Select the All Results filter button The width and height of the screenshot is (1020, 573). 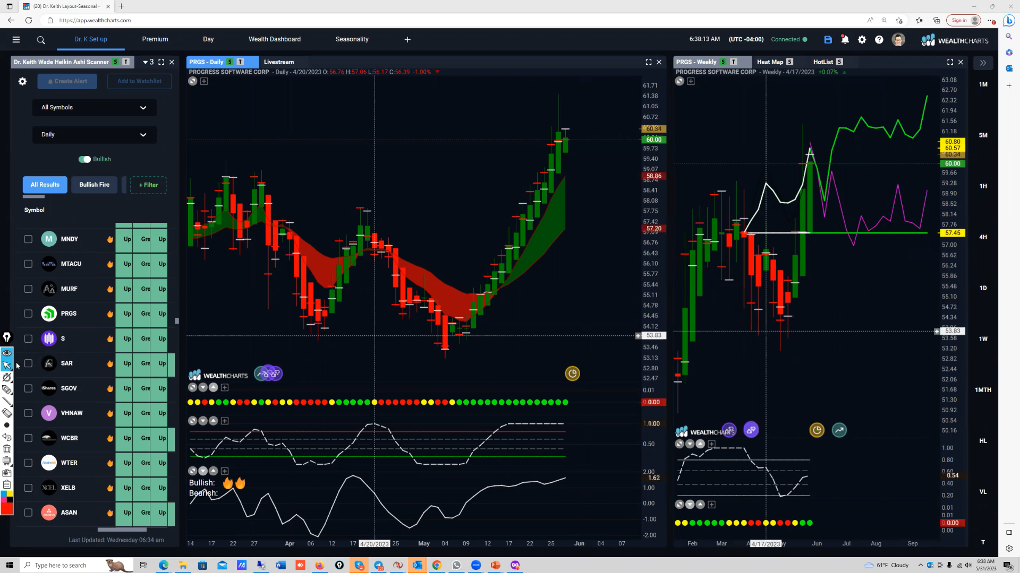(x=45, y=185)
